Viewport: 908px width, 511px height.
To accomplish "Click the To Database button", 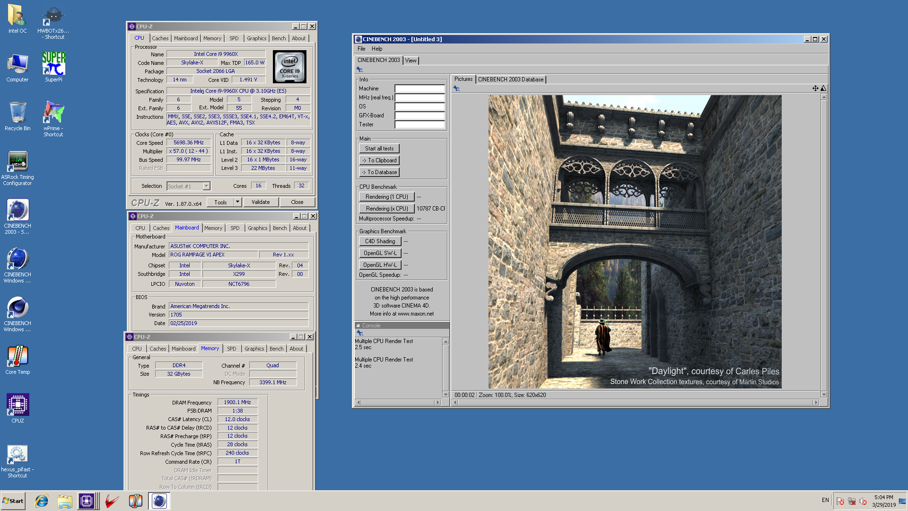I will (x=379, y=172).
